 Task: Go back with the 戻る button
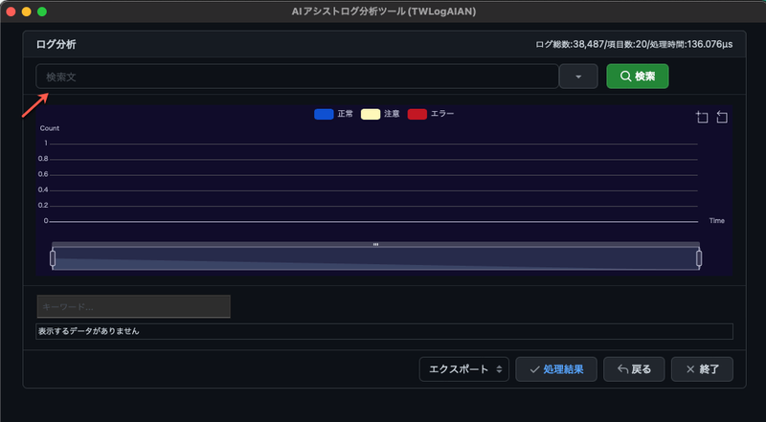coord(635,368)
